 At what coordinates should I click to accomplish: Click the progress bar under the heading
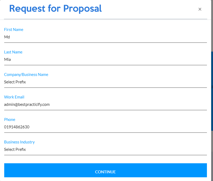106,19
